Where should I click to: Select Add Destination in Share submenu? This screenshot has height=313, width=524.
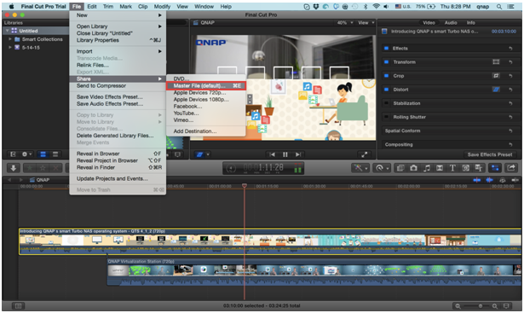[206, 131]
